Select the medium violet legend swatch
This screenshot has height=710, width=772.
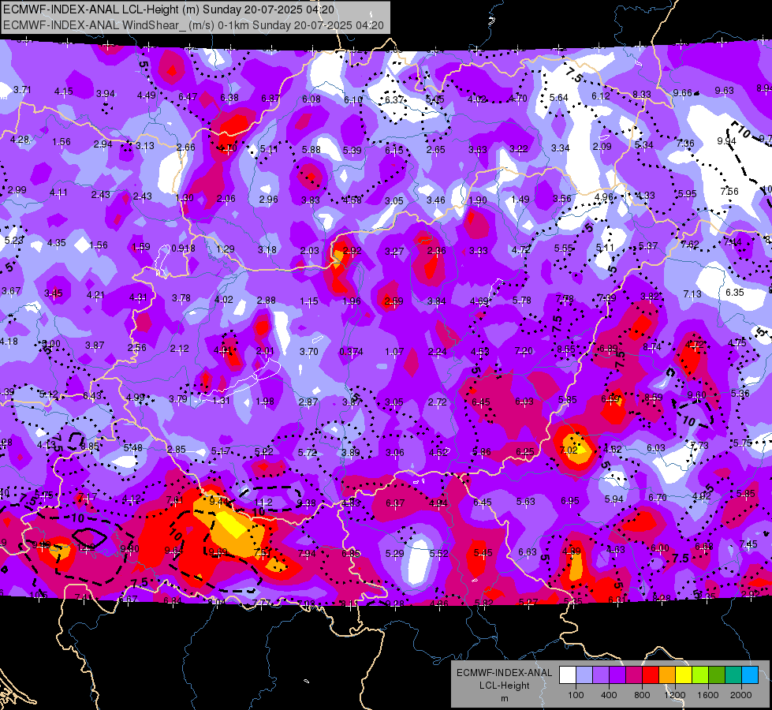[x=601, y=675]
